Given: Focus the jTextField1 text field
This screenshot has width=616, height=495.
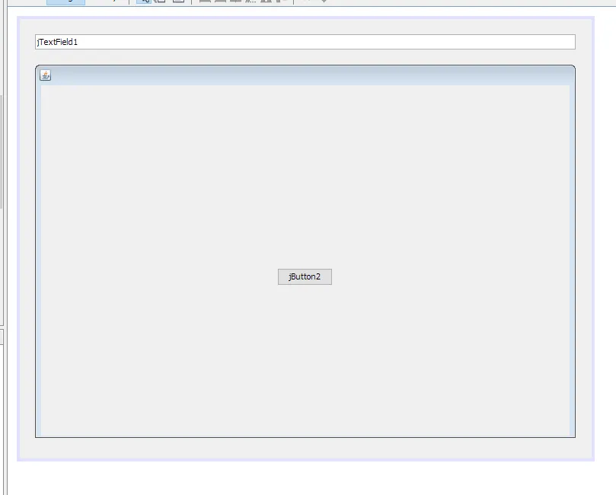Looking at the screenshot, I should [x=305, y=42].
